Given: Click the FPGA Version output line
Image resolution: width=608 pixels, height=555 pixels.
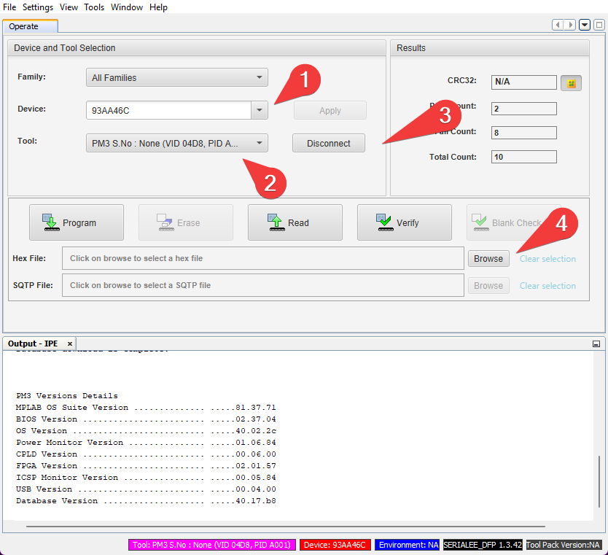Looking at the screenshot, I should point(146,466).
